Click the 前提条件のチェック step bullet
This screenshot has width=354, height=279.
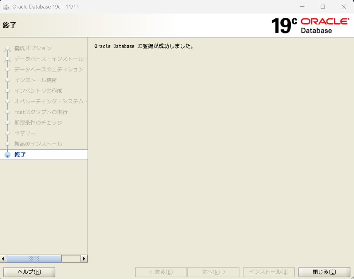(x=7, y=123)
